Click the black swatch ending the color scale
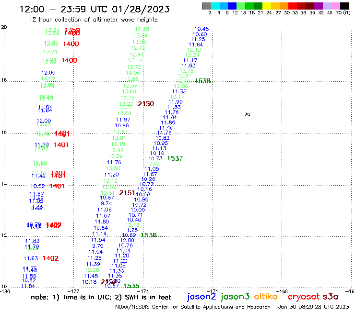Image resolution: width=355 pixels, height=311 pixels. pyautogui.click(x=344, y=6)
